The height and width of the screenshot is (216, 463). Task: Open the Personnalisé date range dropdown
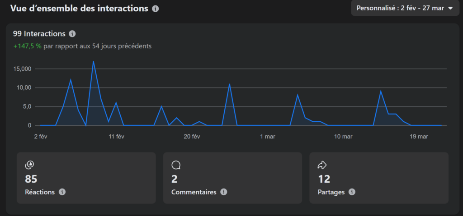pos(405,8)
